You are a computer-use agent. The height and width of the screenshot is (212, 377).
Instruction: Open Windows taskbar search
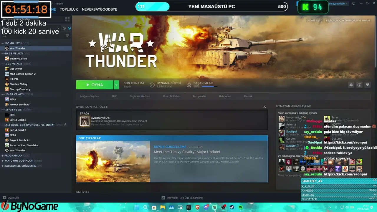(145, 207)
